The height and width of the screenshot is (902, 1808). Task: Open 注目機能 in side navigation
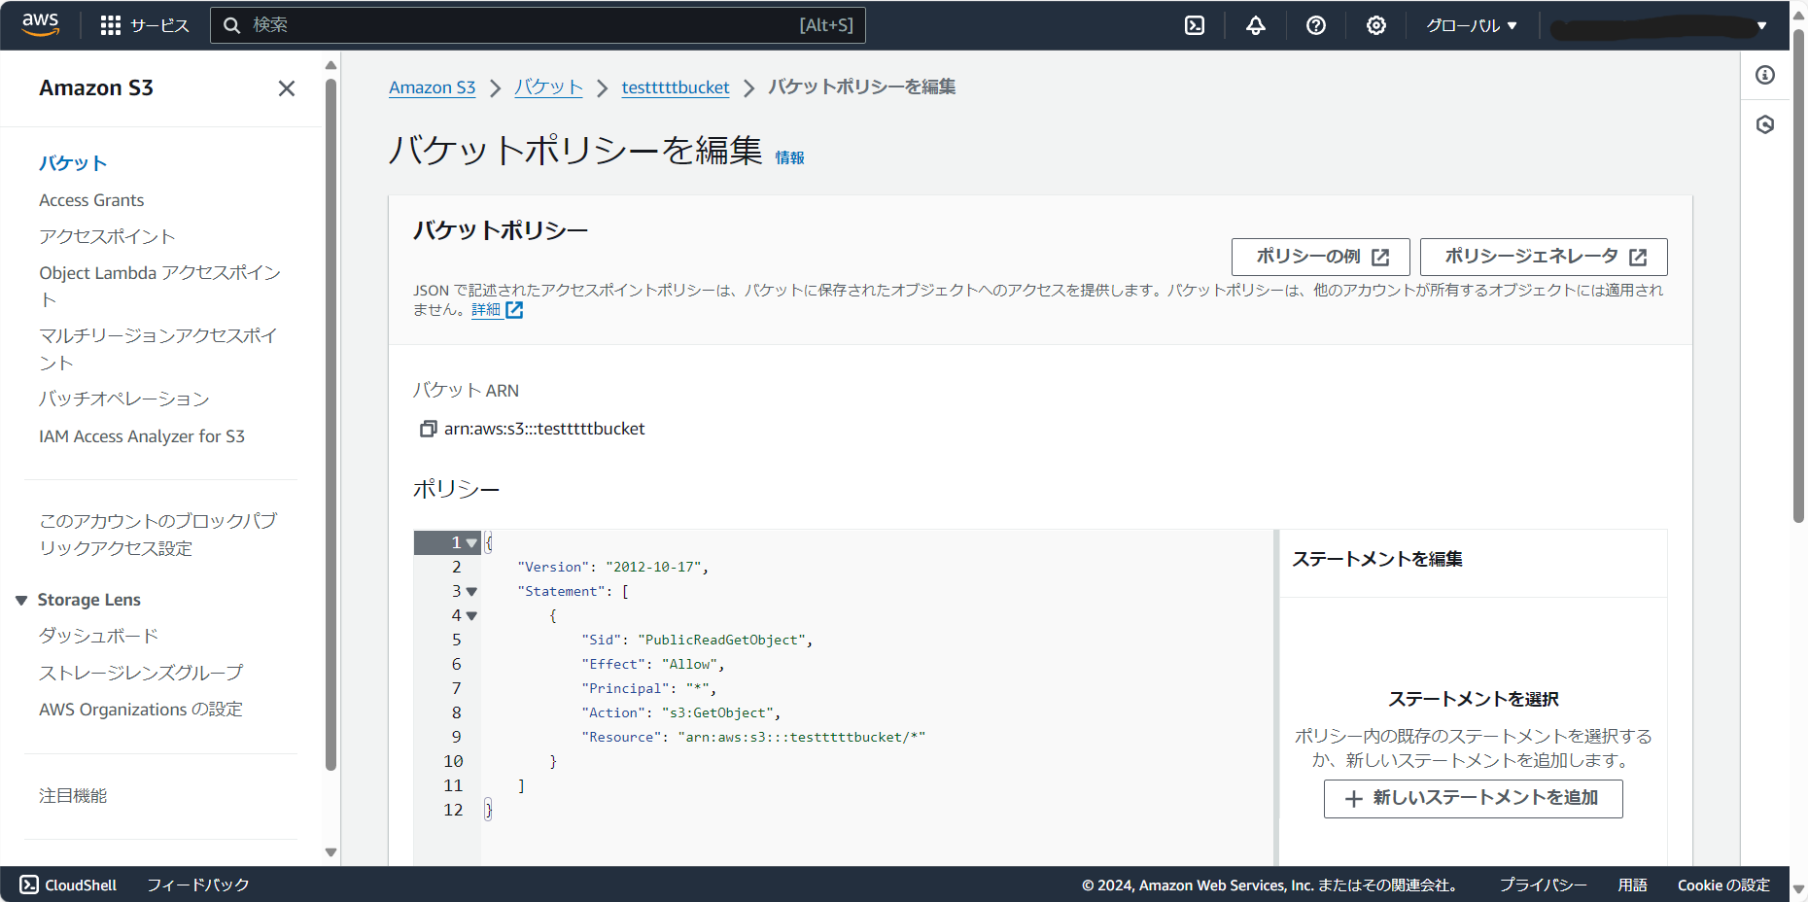[73, 796]
